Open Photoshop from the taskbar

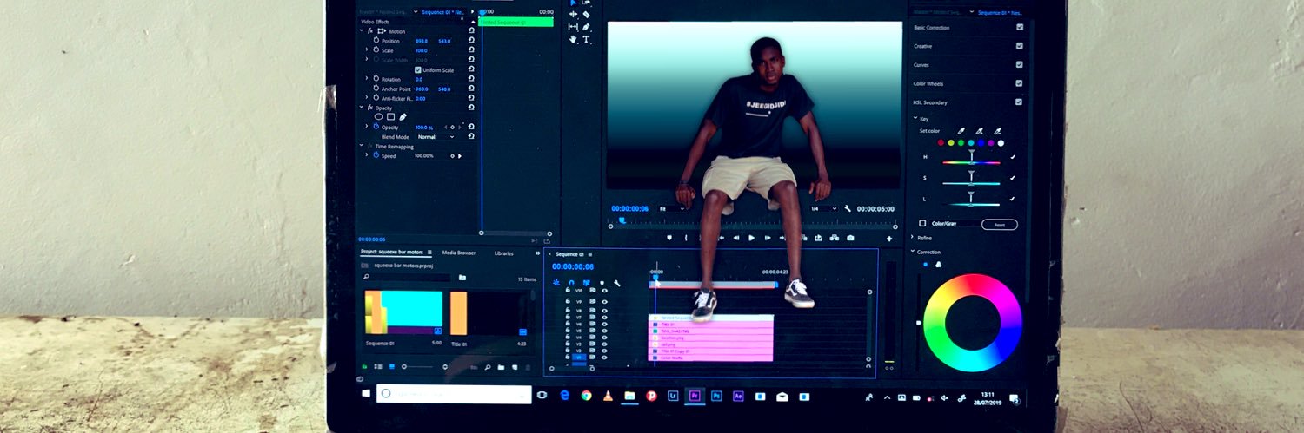tap(716, 395)
